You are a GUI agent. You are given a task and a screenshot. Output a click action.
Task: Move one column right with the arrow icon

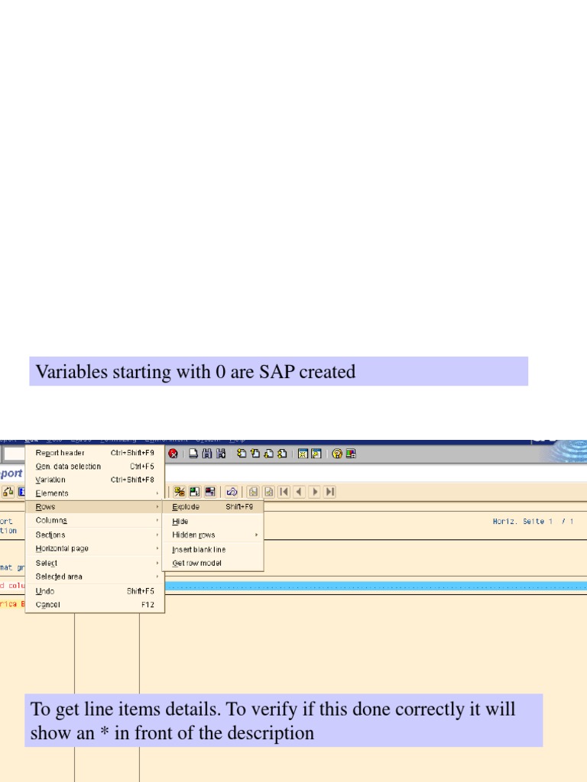315,492
